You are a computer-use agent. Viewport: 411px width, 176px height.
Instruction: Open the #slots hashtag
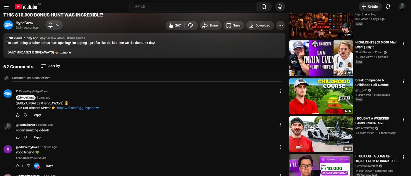(x=80, y=38)
